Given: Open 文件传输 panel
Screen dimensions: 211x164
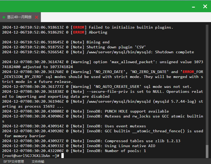Looking at the screenshot, I should coord(38,161).
